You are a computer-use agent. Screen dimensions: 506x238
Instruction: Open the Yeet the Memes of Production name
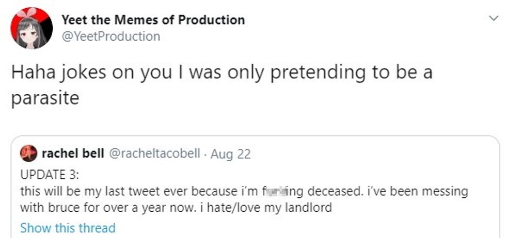153,20
